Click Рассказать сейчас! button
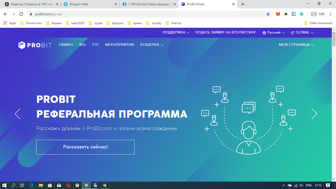336x189 pixels. click(x=85, y=147)
